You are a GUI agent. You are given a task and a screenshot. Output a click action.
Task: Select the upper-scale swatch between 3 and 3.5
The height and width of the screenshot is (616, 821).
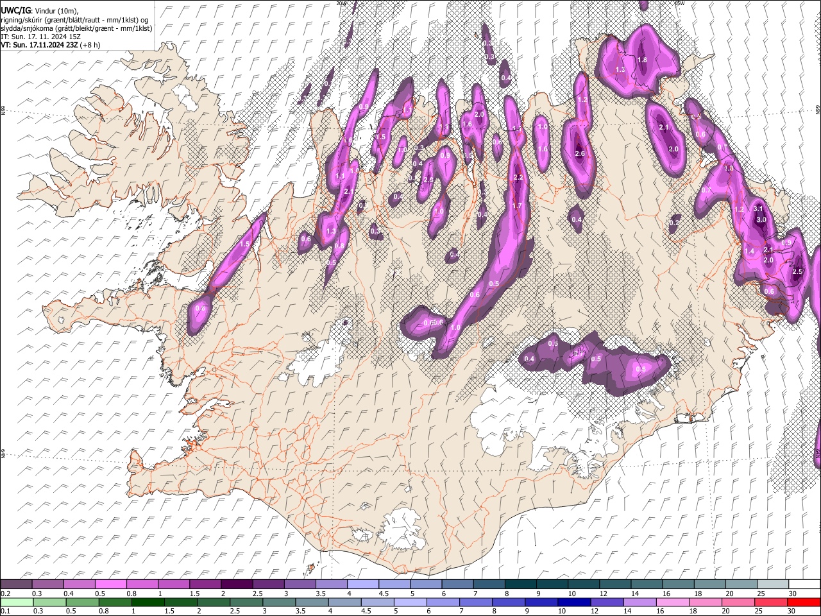300,585
